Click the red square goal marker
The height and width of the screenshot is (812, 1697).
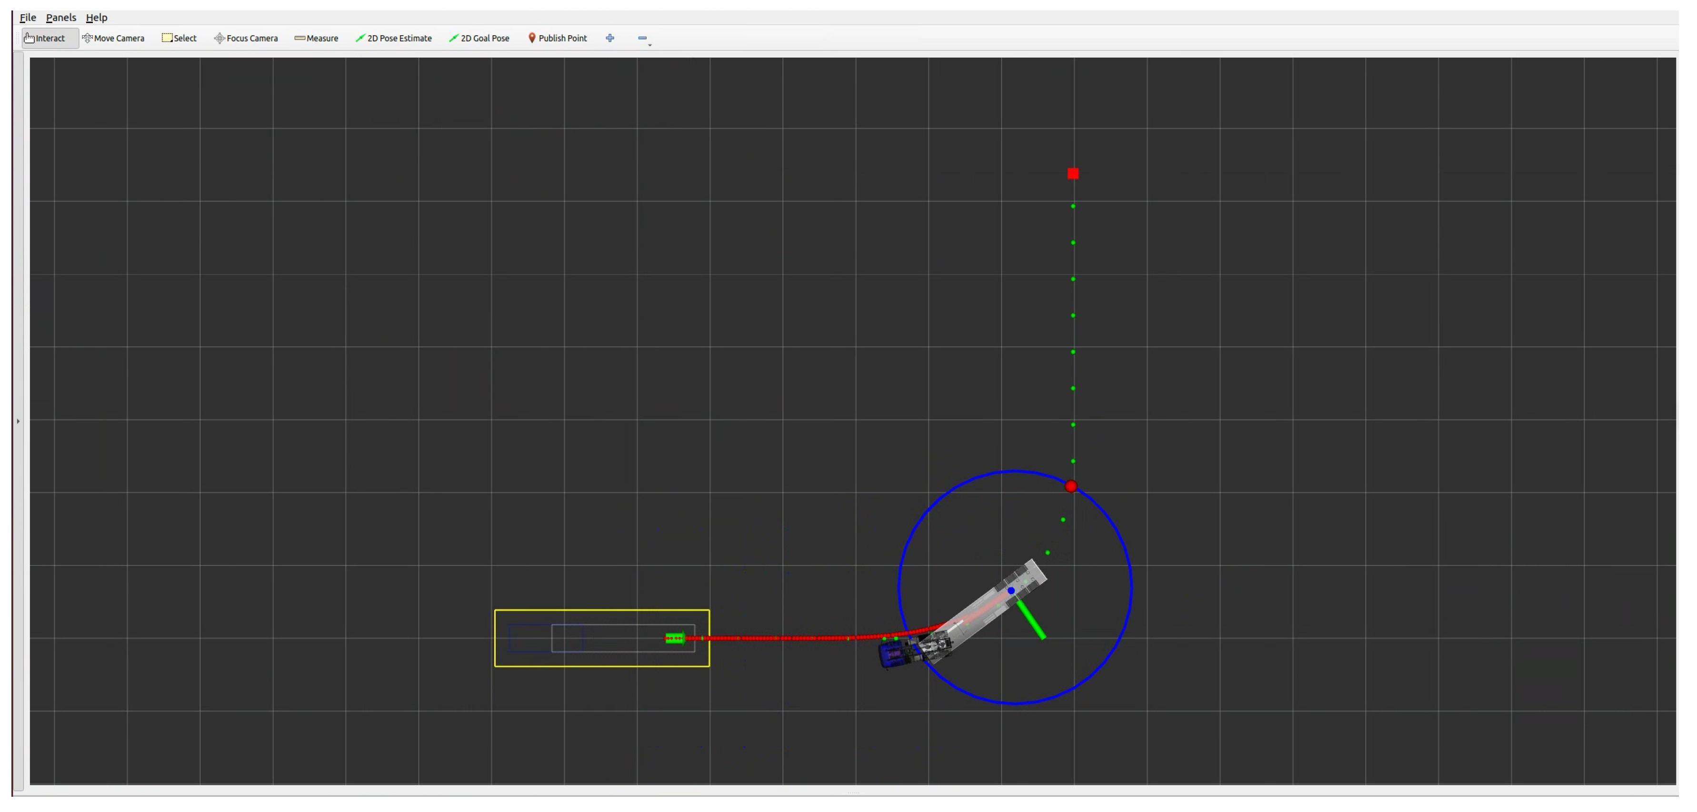click(x=1073, y=174)
